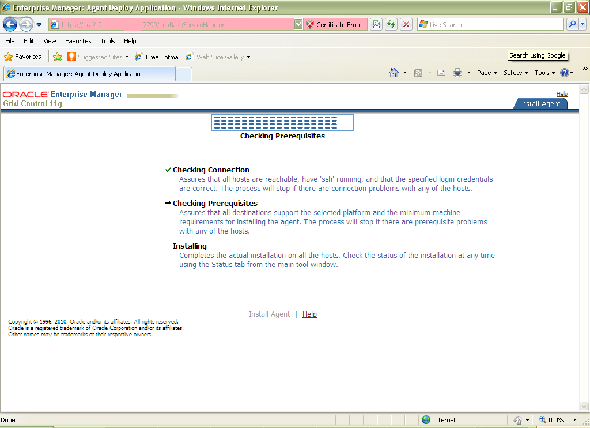The height and width of the screenshot is (428, 590).
Task: Minimize the Internet Explorer window
Action: point(556,7)
